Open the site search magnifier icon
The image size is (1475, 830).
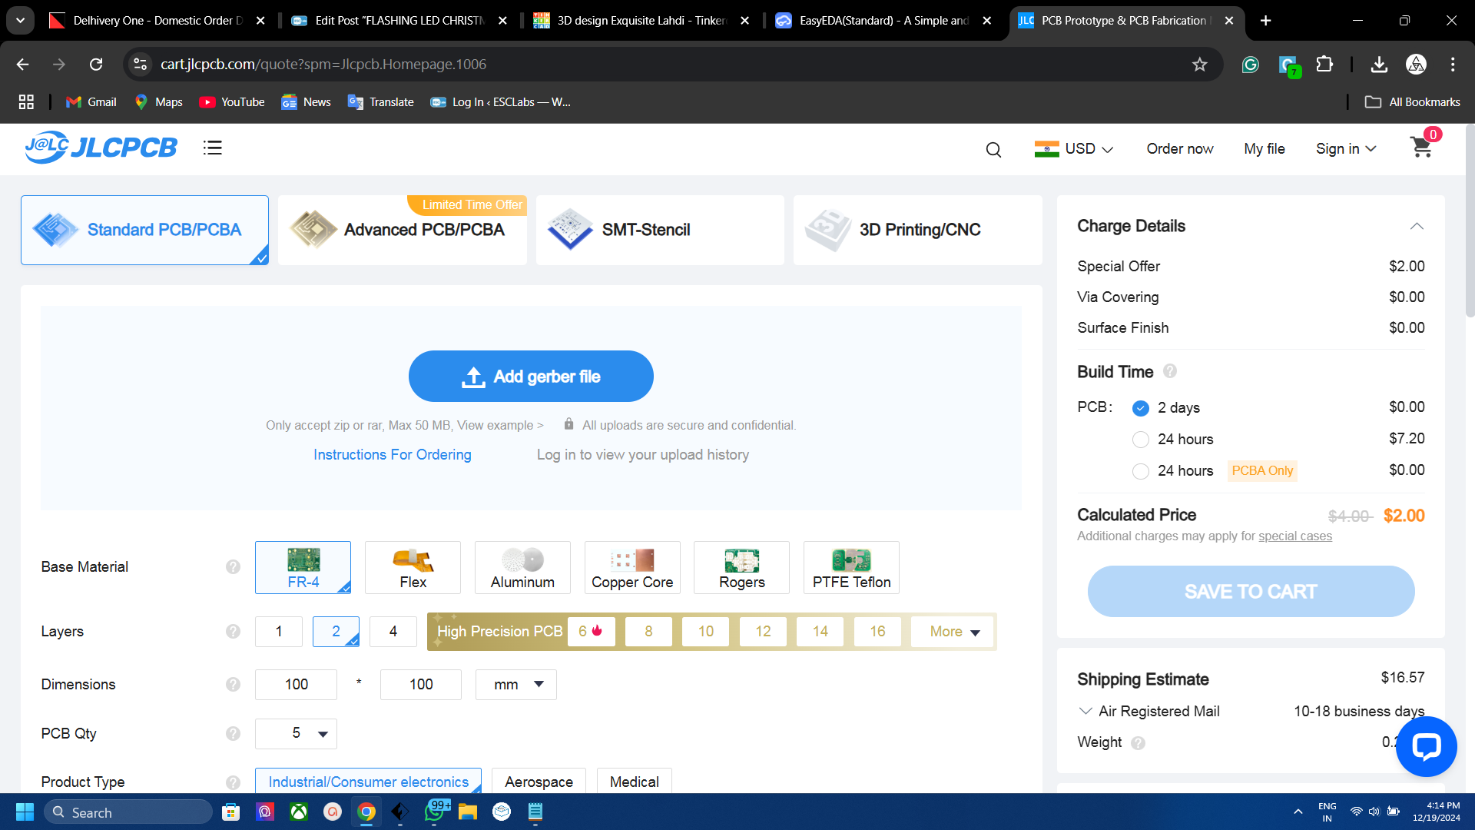point(993,149)
